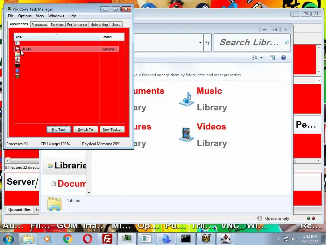Viewport: 326px width, 245px height.
Task: Open the Music library link
Action: tap(209, 91)
